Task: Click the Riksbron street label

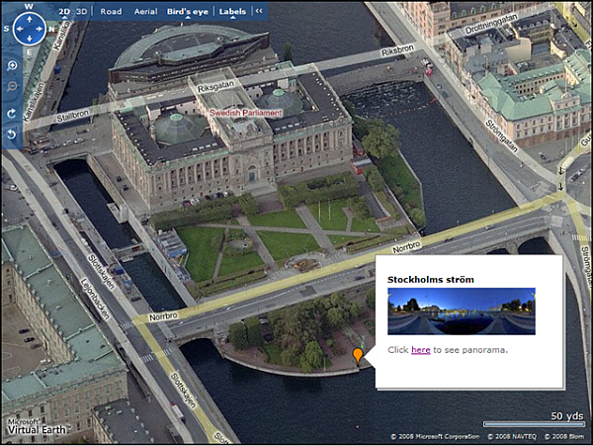Action: (397, 50)
